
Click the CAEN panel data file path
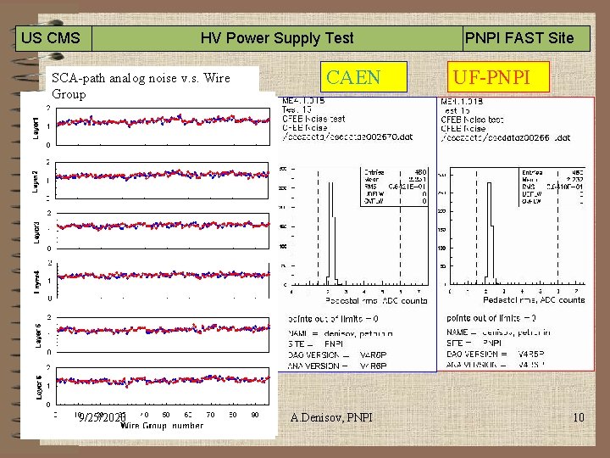click(347, 137)
